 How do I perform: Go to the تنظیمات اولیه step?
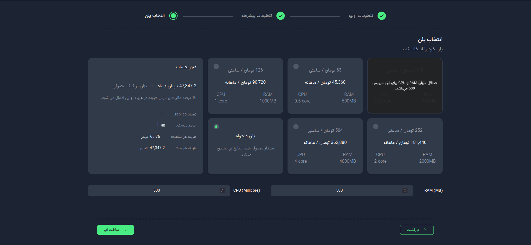(x=361, y=16)
